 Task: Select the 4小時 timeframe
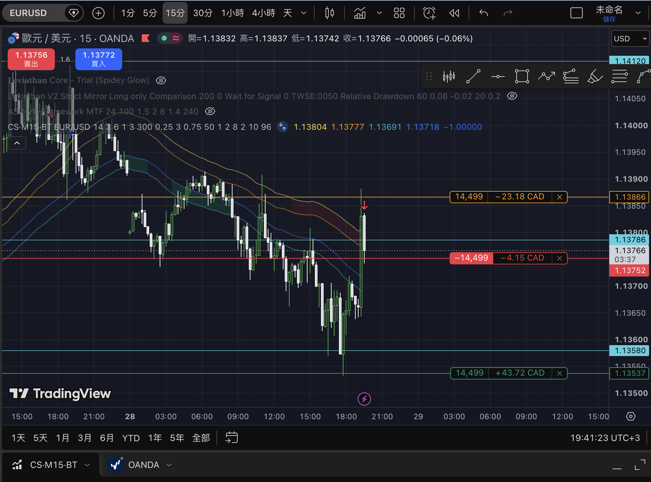[x=263, y=13]
